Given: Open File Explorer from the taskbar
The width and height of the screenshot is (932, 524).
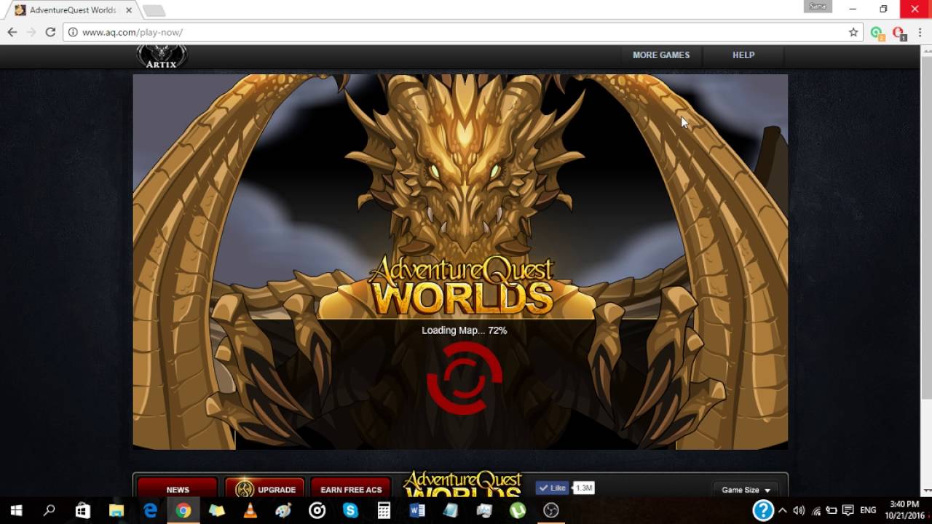Looking at the screenshot, I should coord(116,511).
